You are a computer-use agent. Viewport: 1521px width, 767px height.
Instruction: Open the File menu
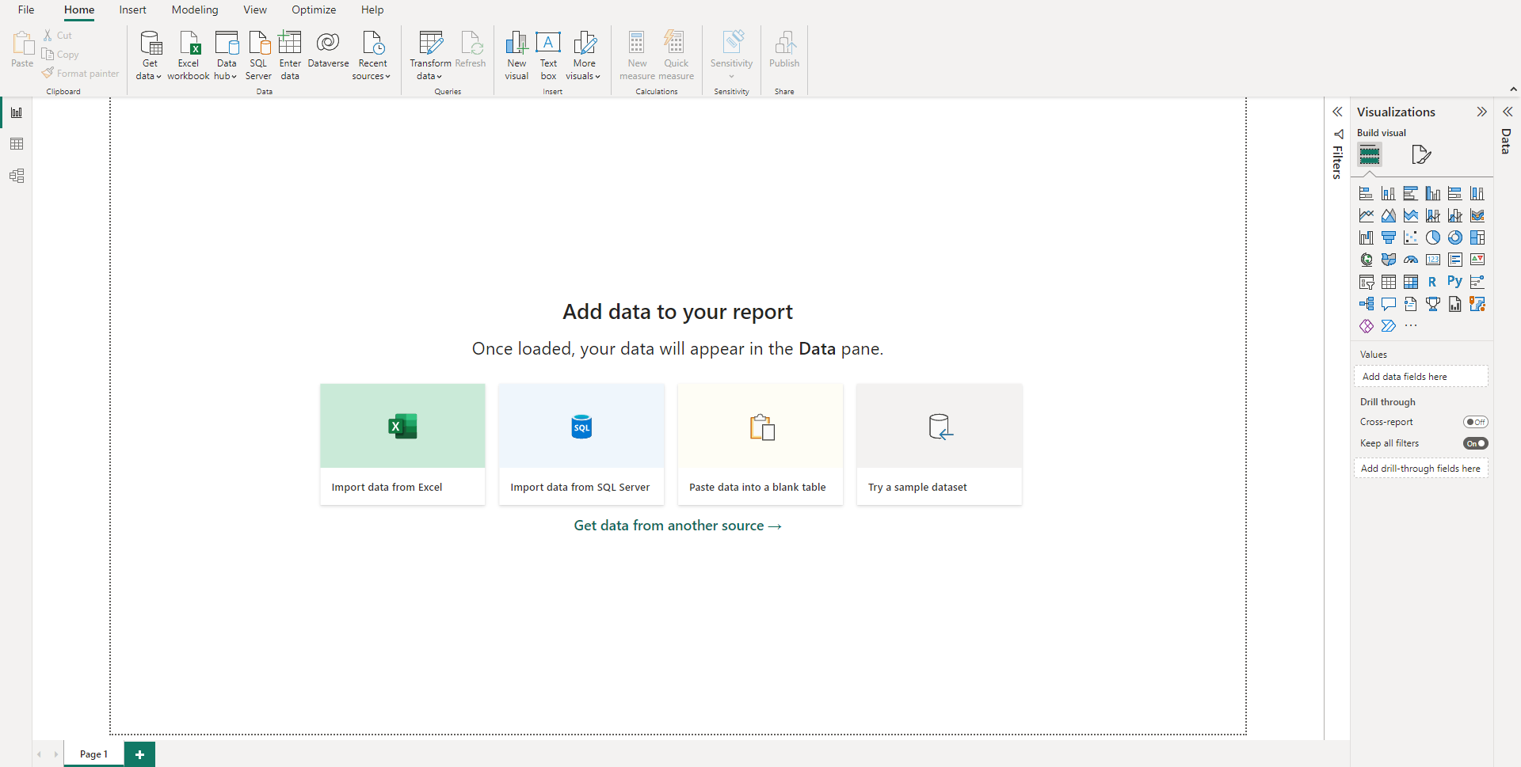coord(26,10)
